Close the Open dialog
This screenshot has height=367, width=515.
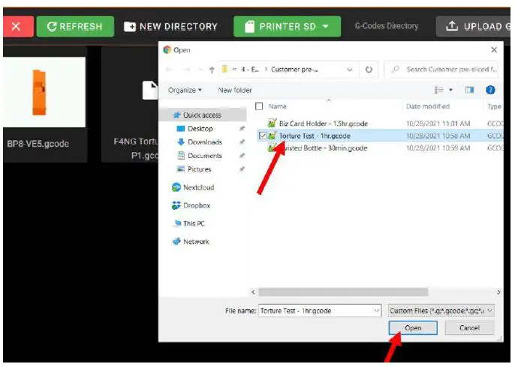[x=494, y=49]
